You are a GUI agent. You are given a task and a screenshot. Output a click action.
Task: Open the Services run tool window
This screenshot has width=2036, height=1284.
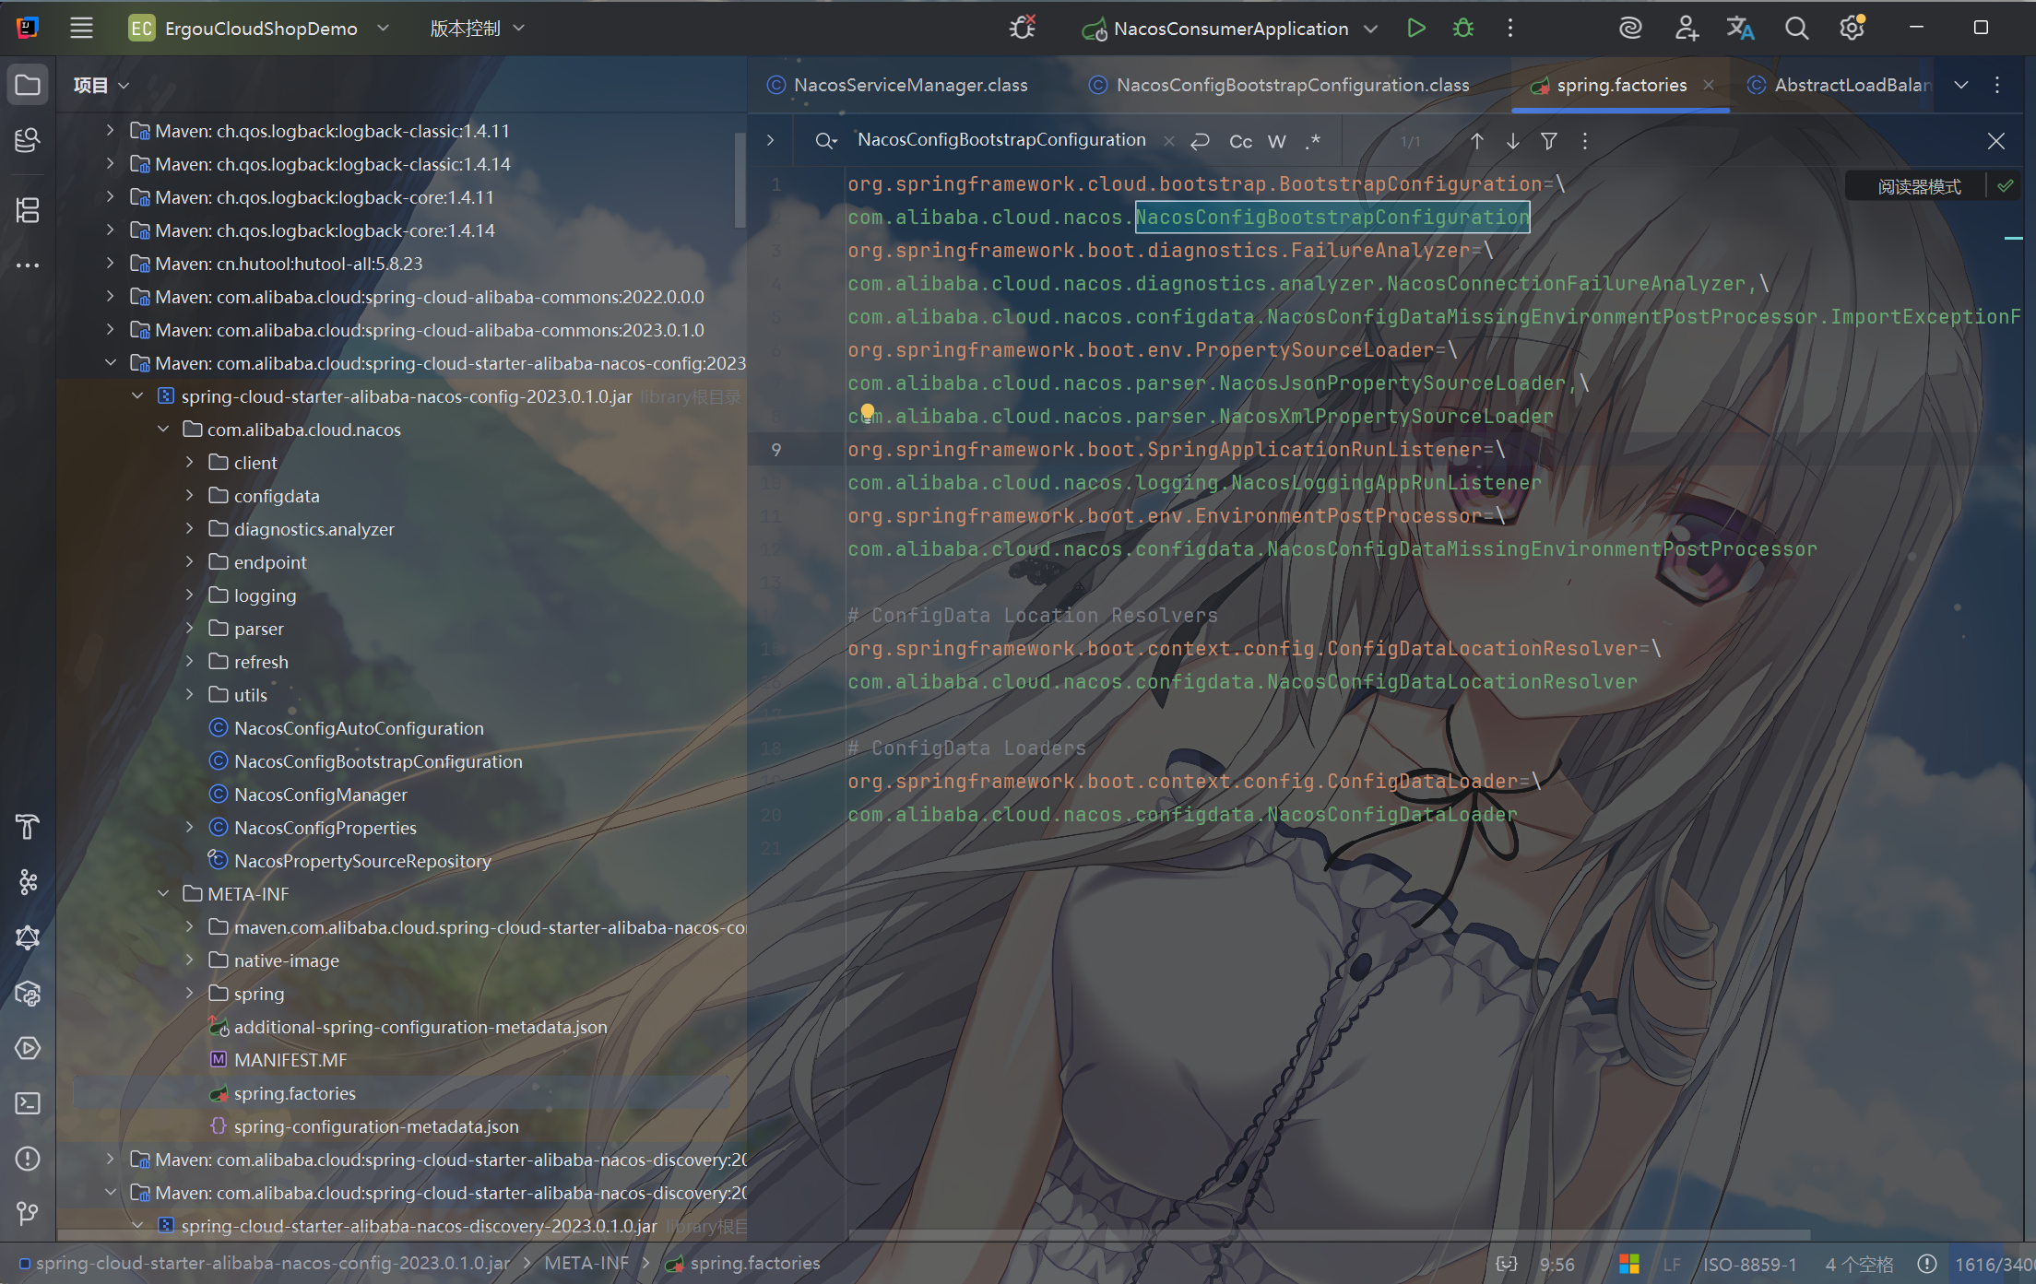(28, 1048)
